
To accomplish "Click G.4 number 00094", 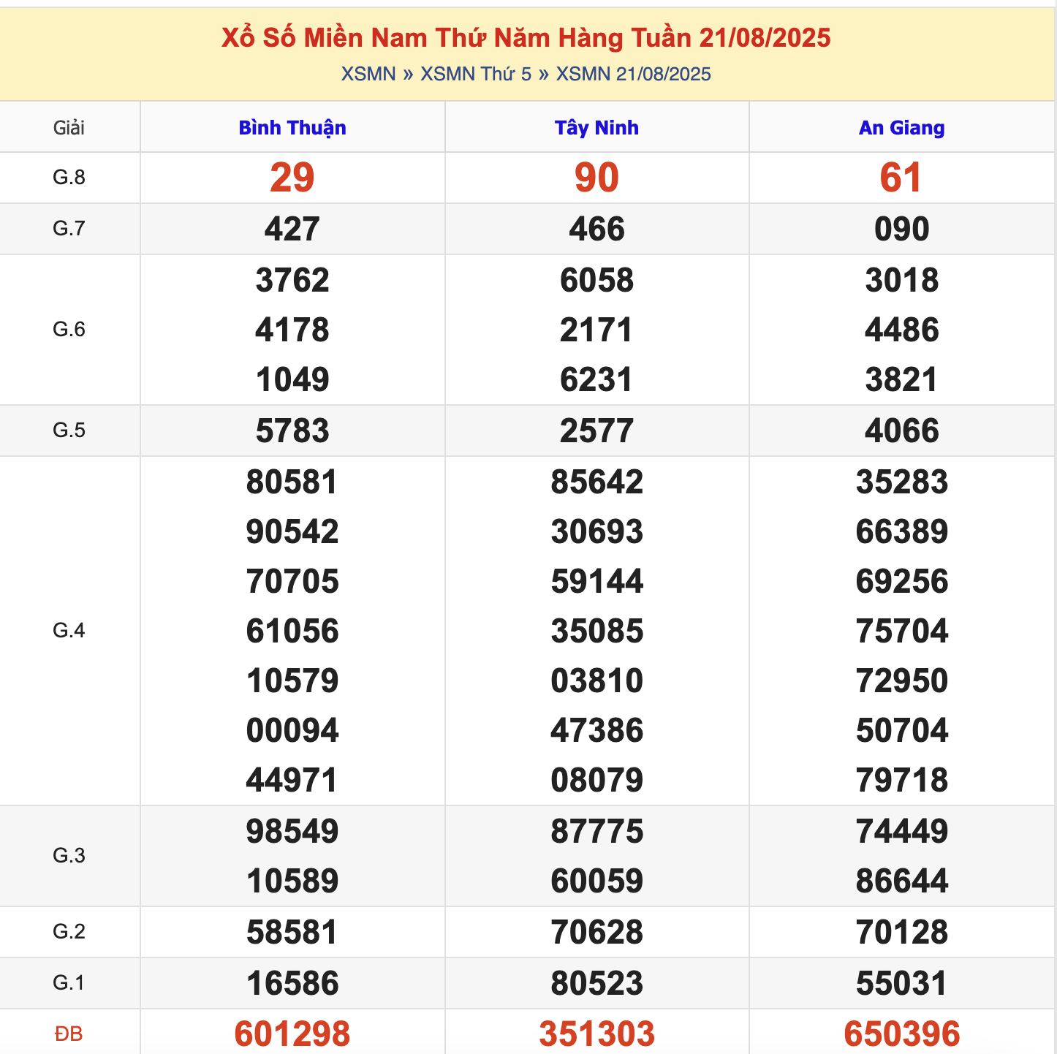I will [292, 730].
